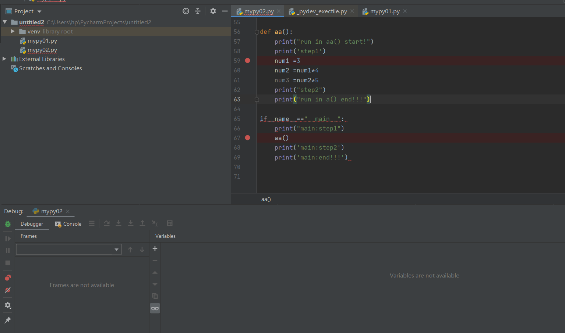Click Locate/Select Opened File target icon
Screen dimensions: 565x333
(x=186, y=11)
